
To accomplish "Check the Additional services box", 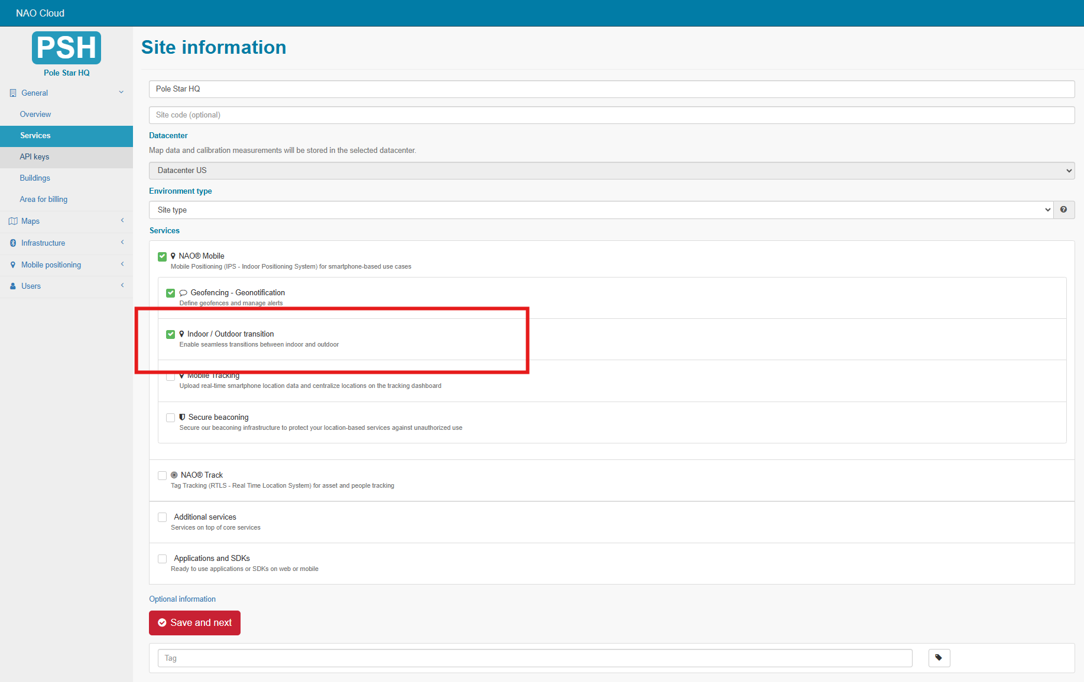I will 162,517.
